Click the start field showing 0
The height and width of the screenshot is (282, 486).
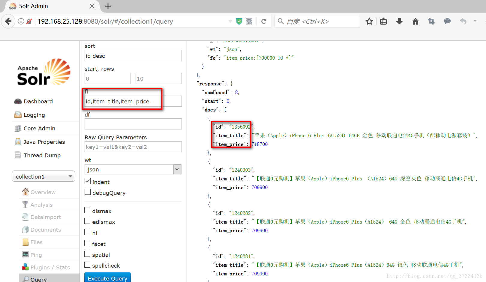tap(107, 79)
